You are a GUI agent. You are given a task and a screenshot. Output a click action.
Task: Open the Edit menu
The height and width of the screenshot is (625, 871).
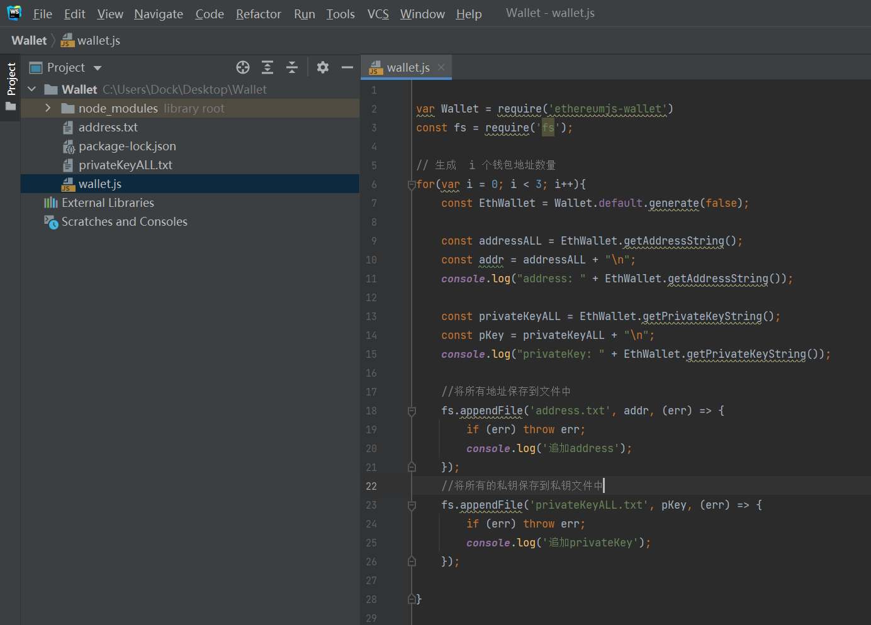click(x=74, y=14)
